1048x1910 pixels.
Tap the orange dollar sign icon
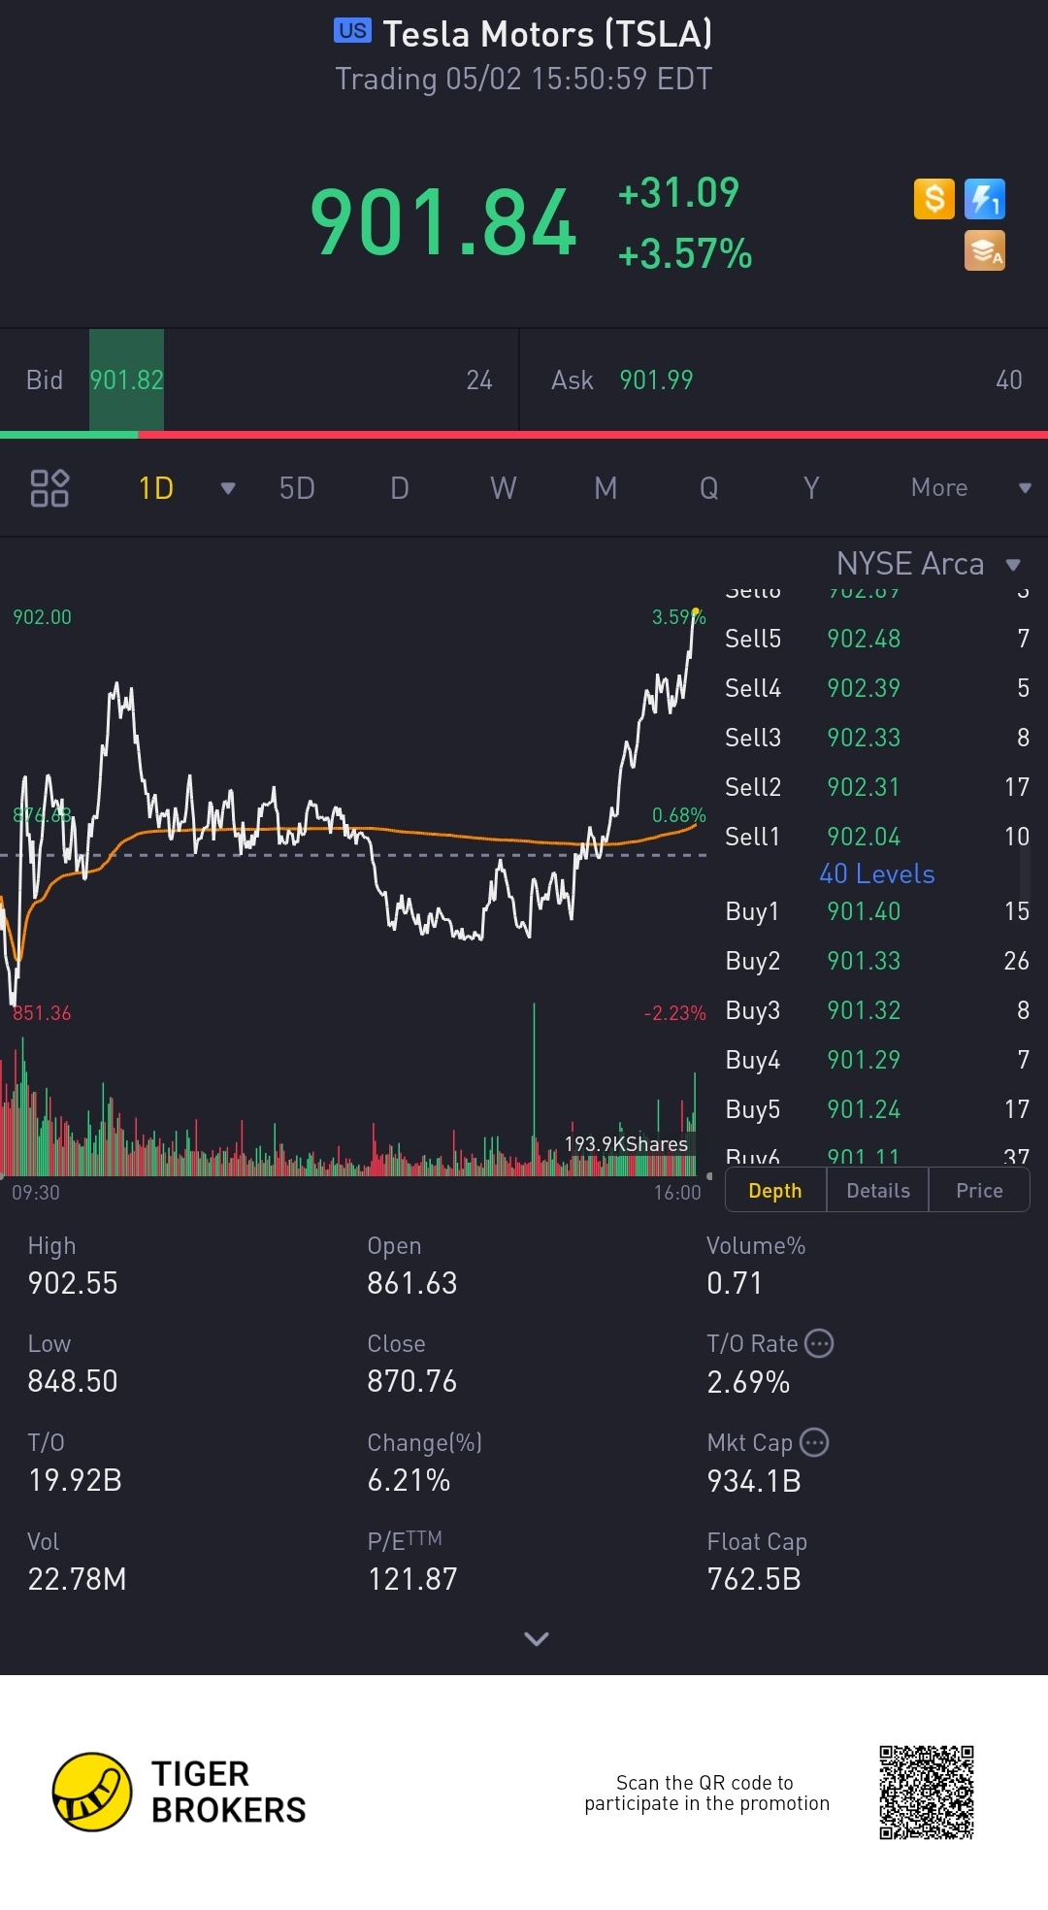tap(934, 199)
